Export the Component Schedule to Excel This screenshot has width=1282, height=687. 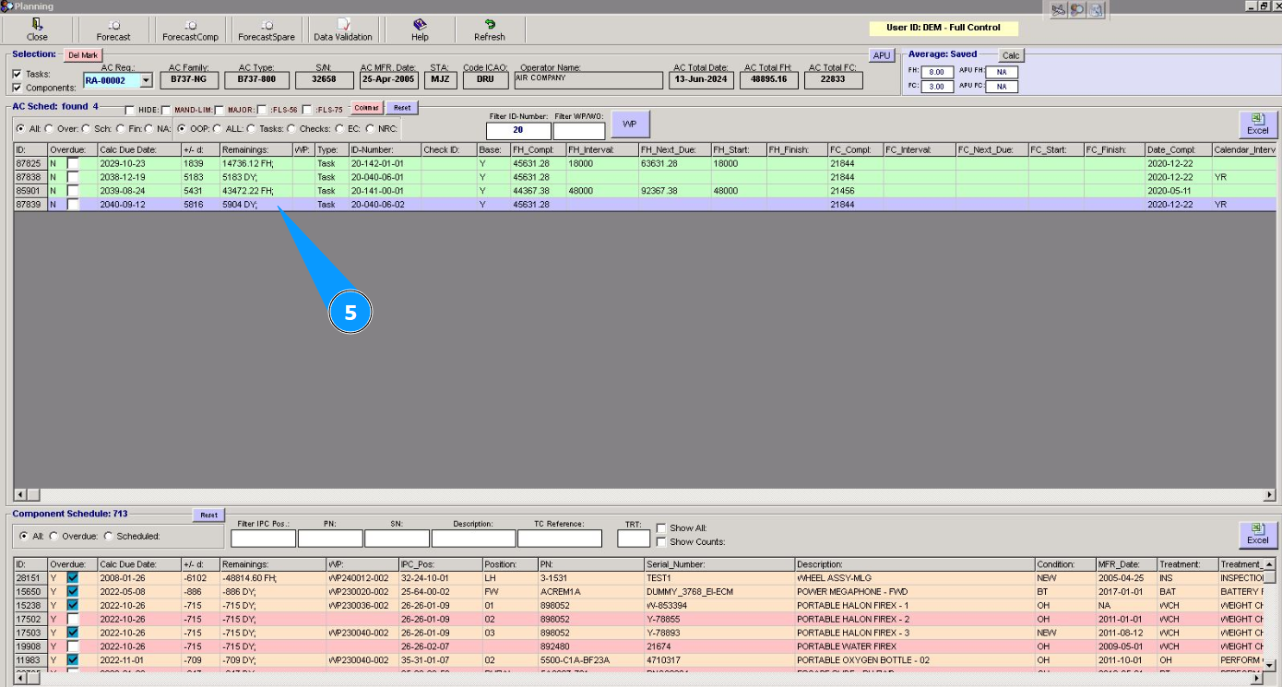[x=1257, y=535]
